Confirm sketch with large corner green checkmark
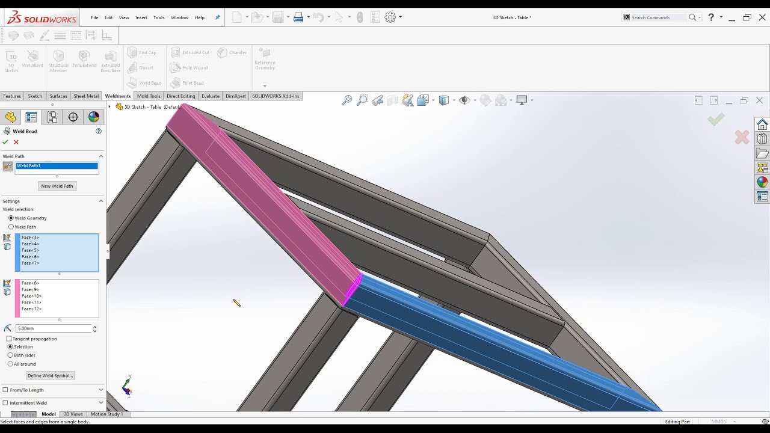 [716, 120]
